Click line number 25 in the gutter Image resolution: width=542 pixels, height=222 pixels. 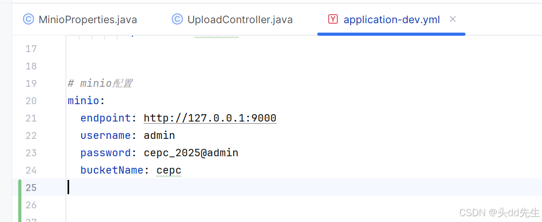pos(31,188)
